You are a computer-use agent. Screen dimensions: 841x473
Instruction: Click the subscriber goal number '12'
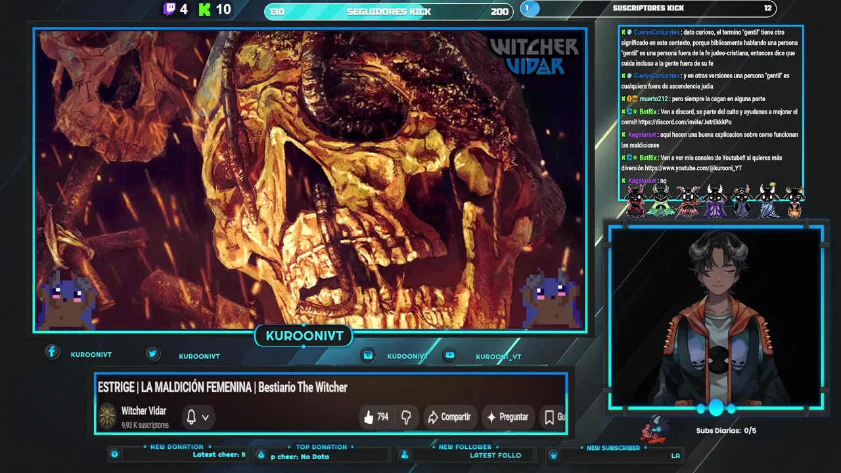pyautogui.click(x=767, y=9)
